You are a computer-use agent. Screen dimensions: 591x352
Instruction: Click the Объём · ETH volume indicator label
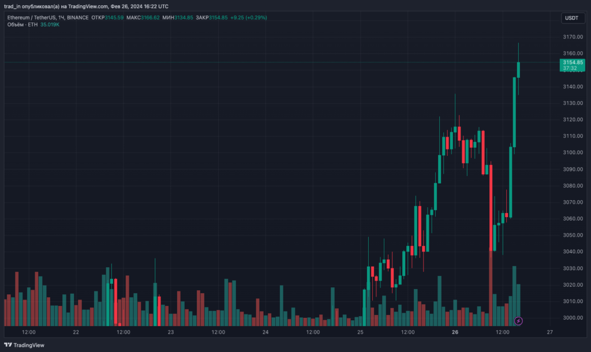pos(23,24)
